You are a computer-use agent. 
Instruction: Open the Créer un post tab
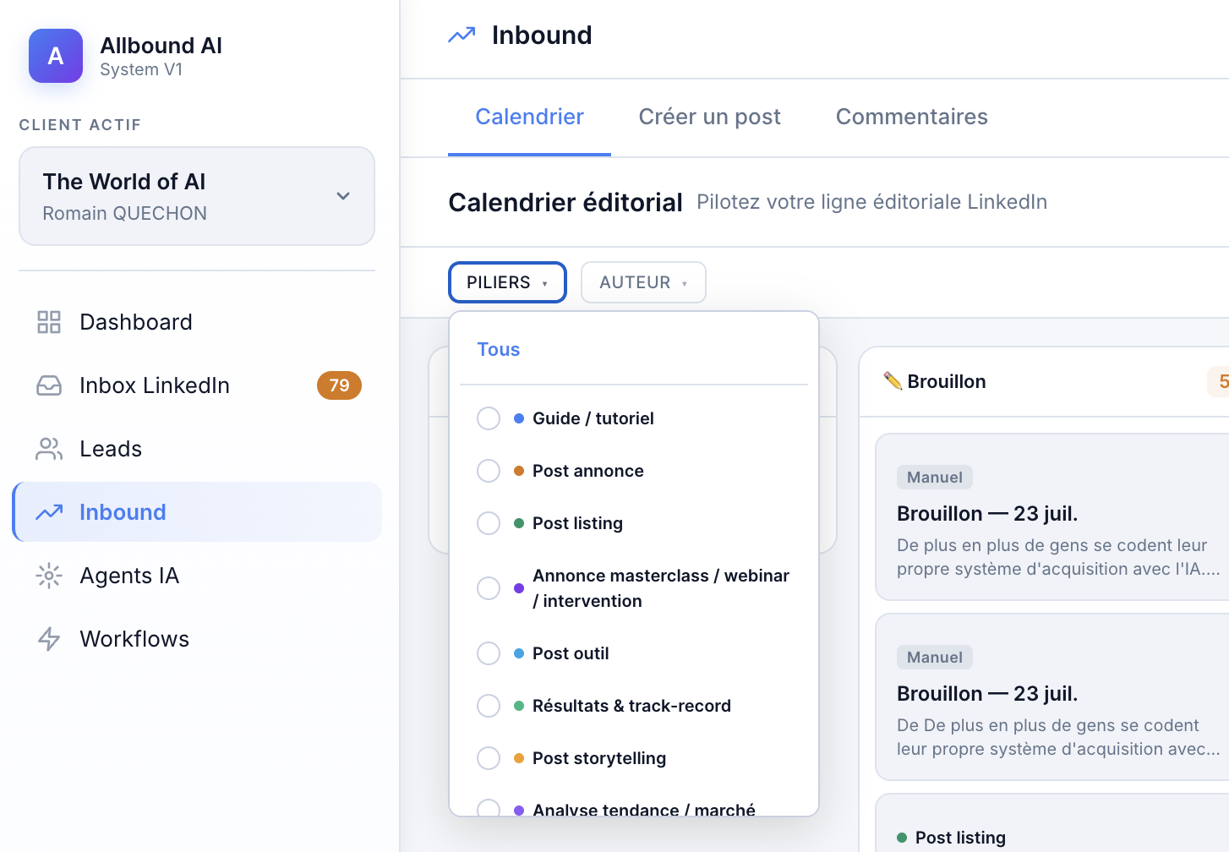tap(710, 117)
